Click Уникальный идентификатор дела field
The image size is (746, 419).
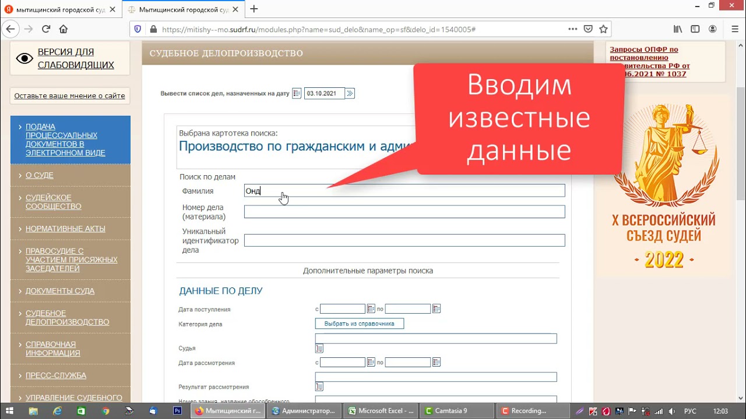coord(404,240)
